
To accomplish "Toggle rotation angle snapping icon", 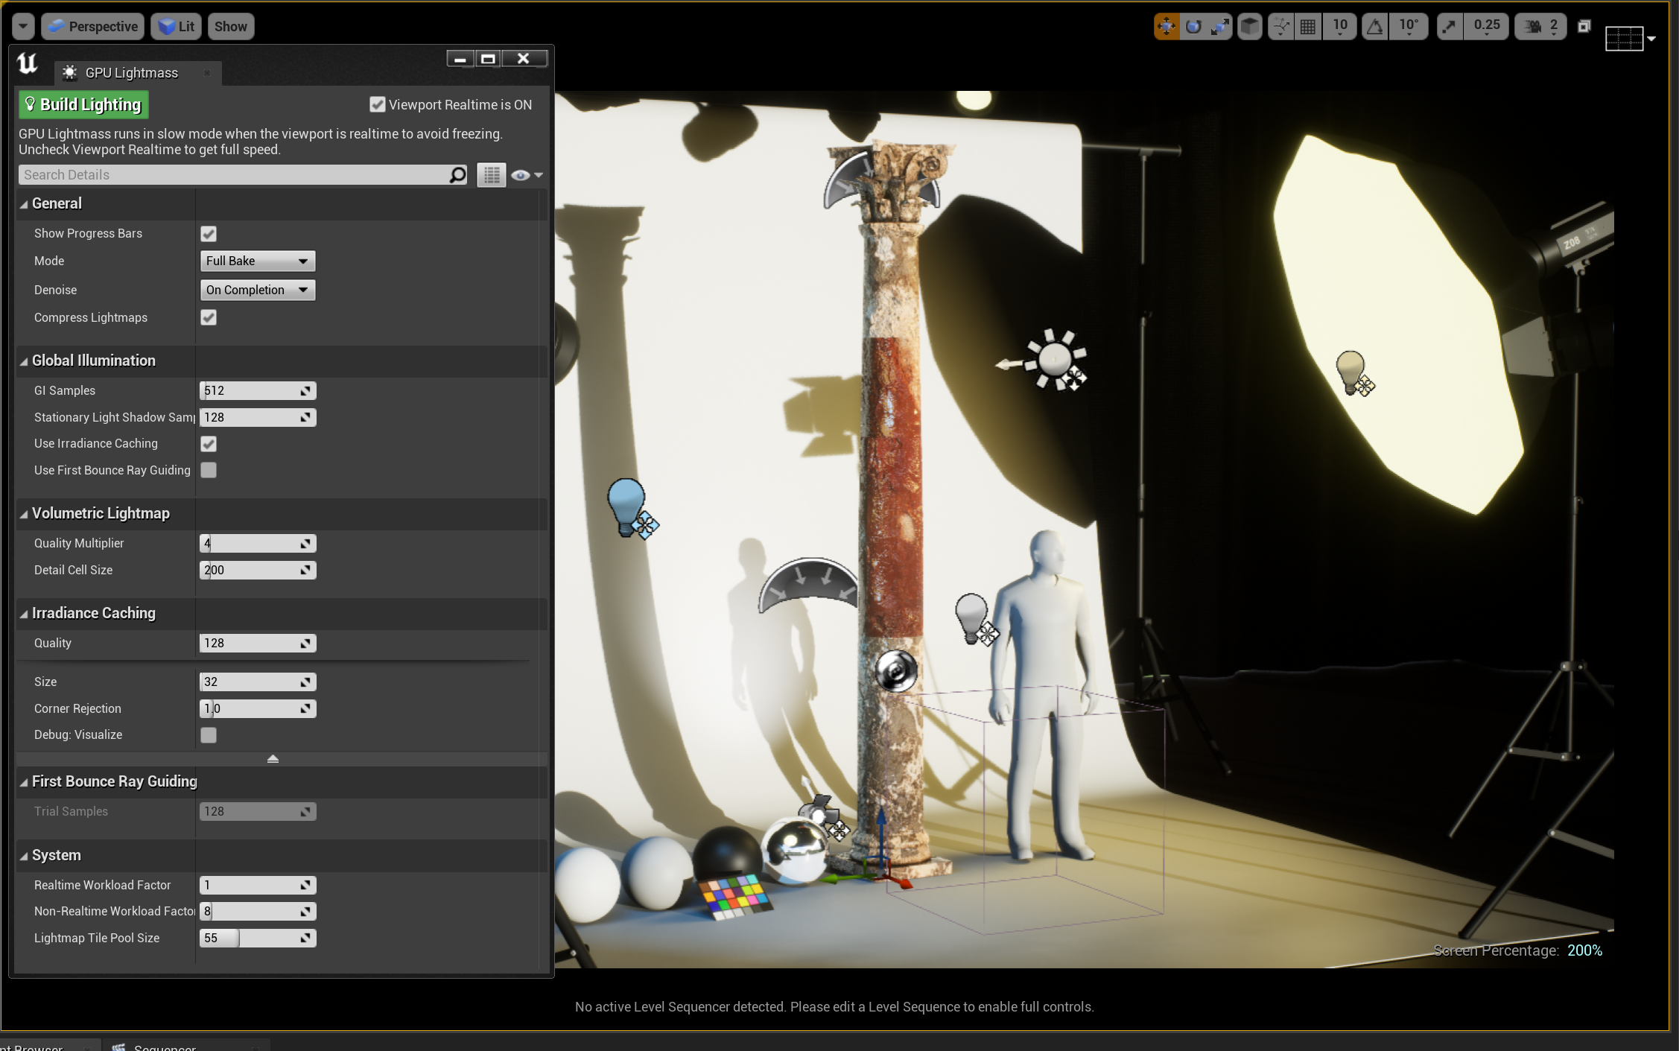I will click(x=1374, y=27).
